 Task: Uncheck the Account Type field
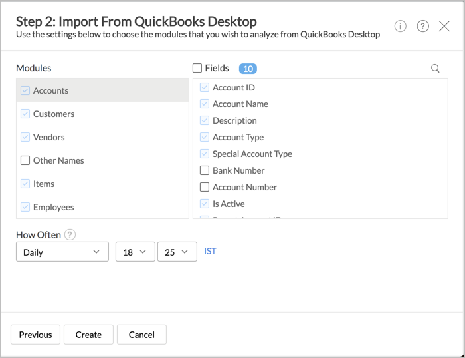point(205,137)
